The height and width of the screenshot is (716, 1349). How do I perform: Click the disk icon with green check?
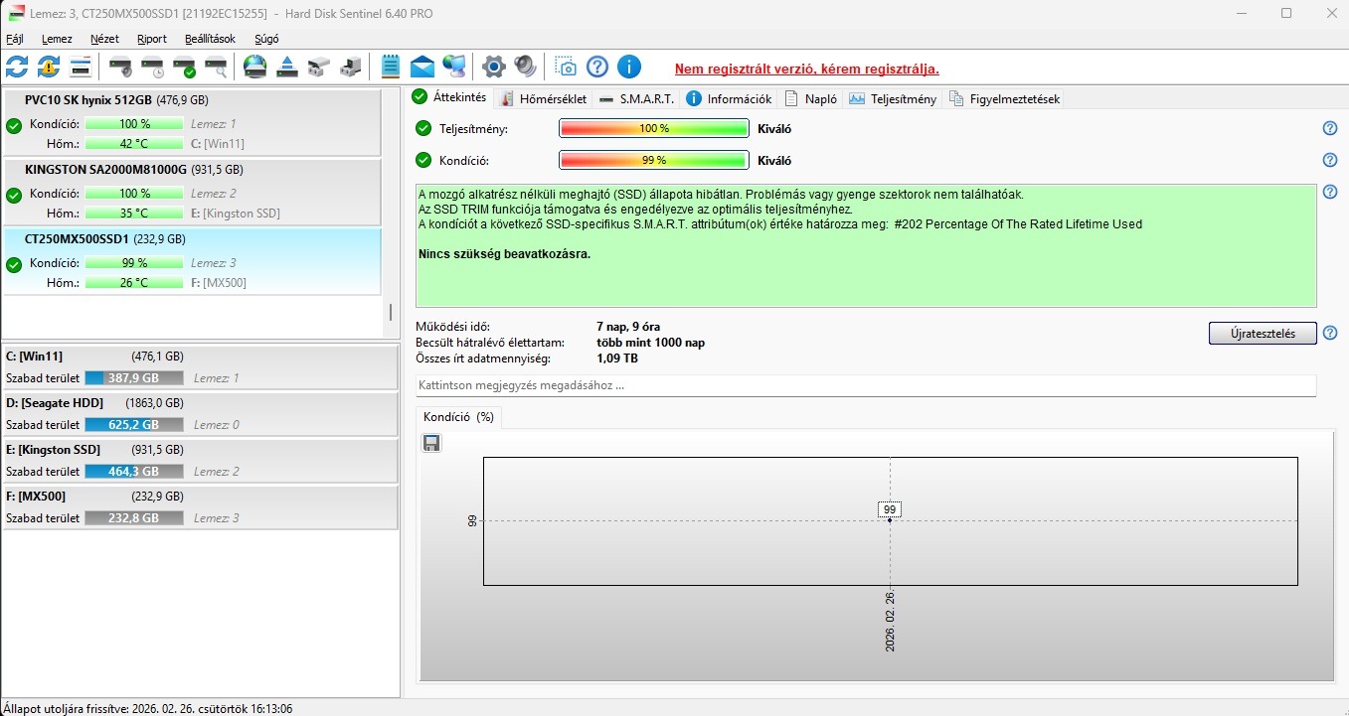pos(185,68)
